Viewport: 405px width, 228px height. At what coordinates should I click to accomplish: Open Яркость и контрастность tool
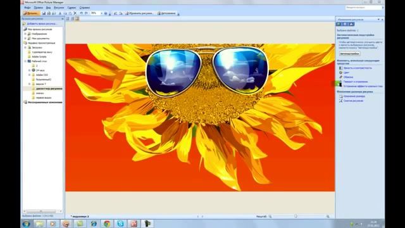(x=358, y=68)
